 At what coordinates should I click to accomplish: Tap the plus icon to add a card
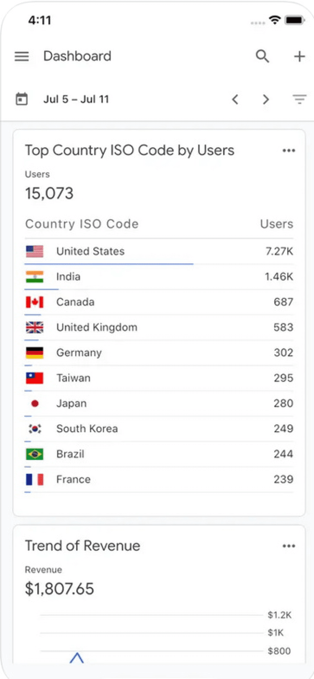[299, 56]
